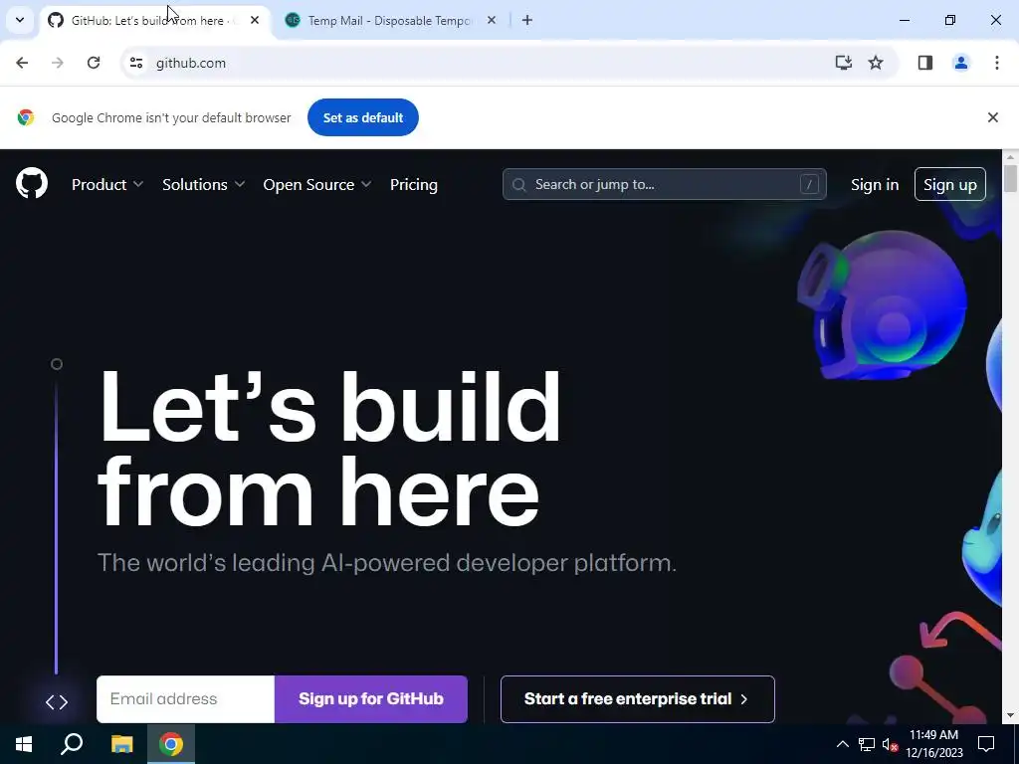Click the Sign up button in header
This screenshot has height=764, width=1019.
coord(949,184)
